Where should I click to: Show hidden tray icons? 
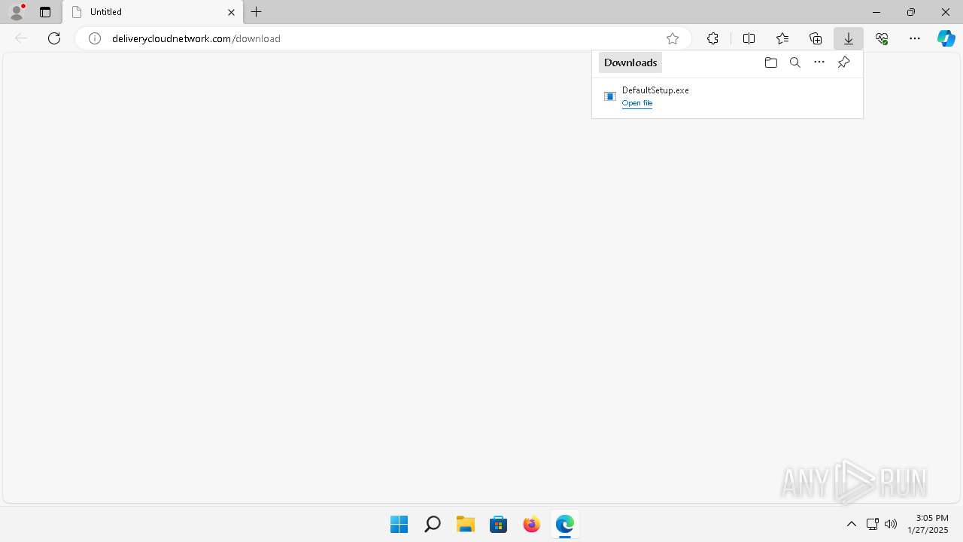point(852,524)
